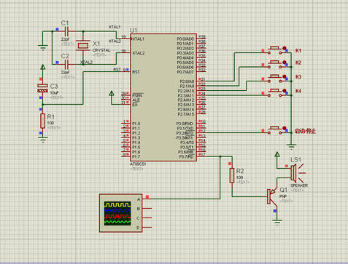Viewport: 348px width, 264px height.
Task: Click the R2 reference label
Action: click(x=240, y=171)
